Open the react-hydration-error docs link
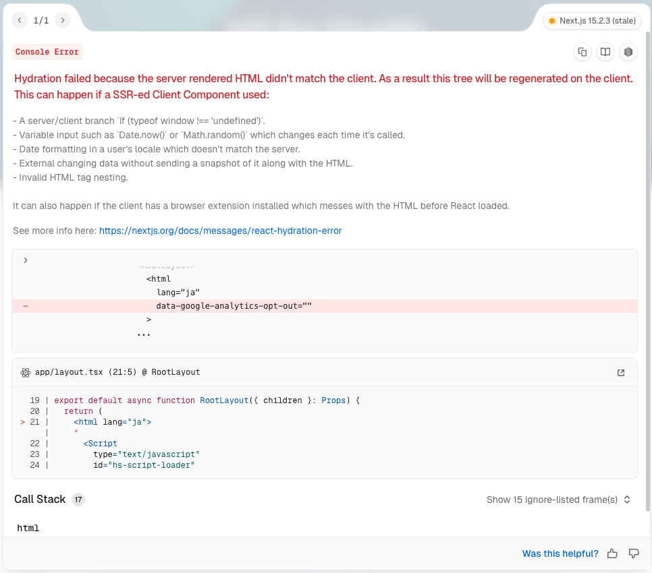This screenshot has height=573, width=652. click(x=221, y=231)
